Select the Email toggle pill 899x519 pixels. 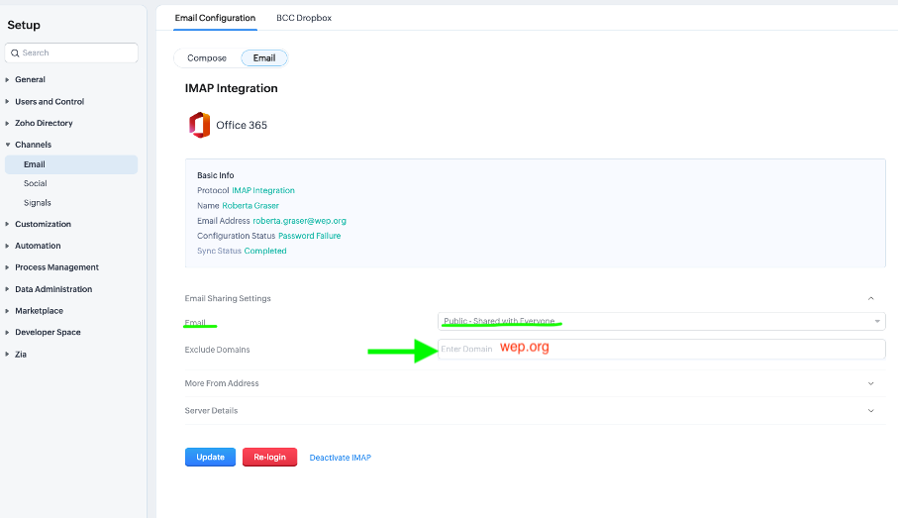tap(264, 58)
